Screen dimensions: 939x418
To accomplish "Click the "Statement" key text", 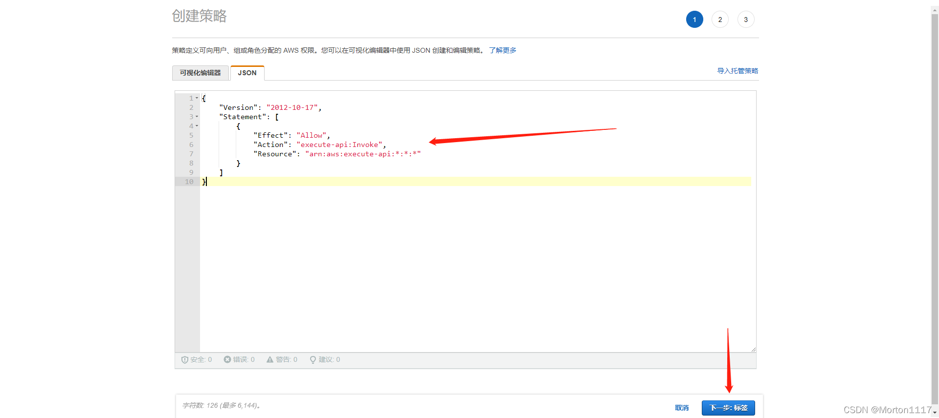I will click(243, 117).
